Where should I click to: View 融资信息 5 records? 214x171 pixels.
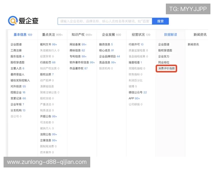(x=106, y=45)
